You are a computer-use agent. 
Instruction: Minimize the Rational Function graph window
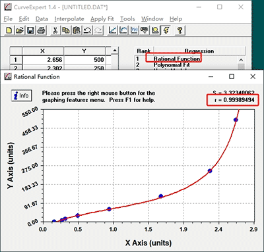click(211, 76)
